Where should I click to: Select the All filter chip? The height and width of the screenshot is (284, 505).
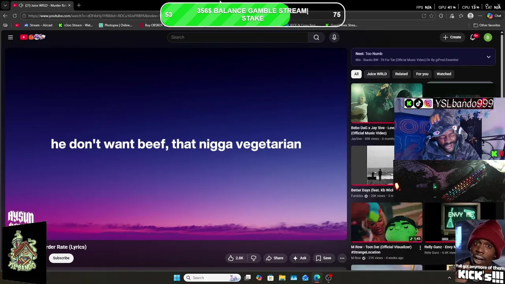356,74
